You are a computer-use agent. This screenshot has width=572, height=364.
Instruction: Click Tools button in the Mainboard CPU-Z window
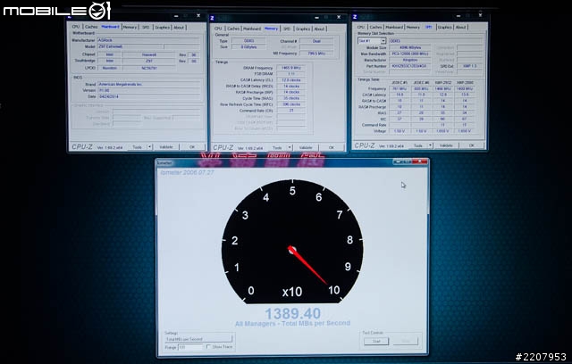pos(137,147)
